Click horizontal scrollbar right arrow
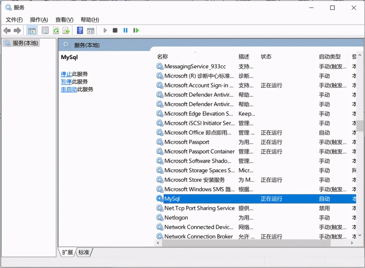Screen dimensions: 365x268 click(352, 243)
